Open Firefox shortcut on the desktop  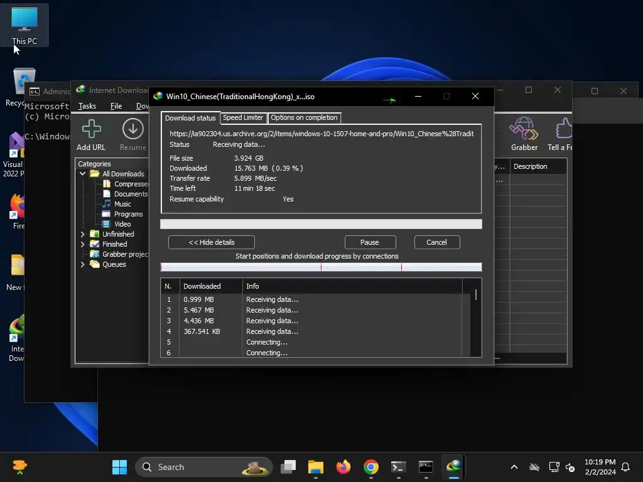tap(17, 211)
